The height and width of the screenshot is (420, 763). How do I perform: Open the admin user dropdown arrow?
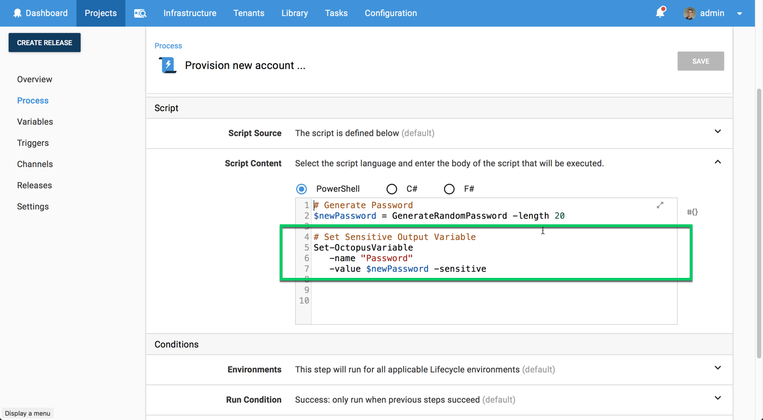tap(740, 14)
